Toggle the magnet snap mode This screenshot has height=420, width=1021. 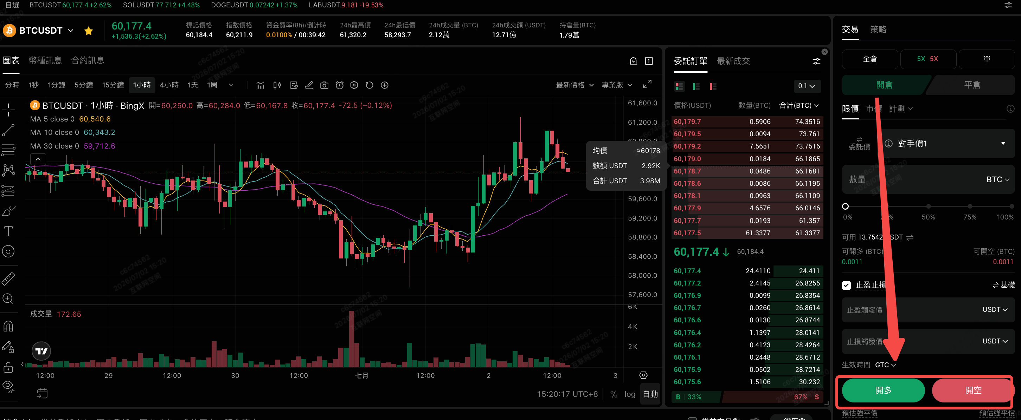coord(8,326)
